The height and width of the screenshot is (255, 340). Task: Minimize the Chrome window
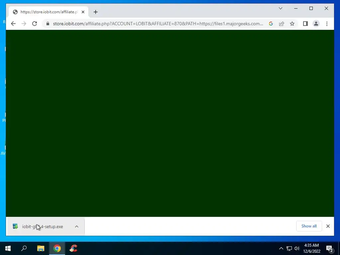[x=296, y=8]
